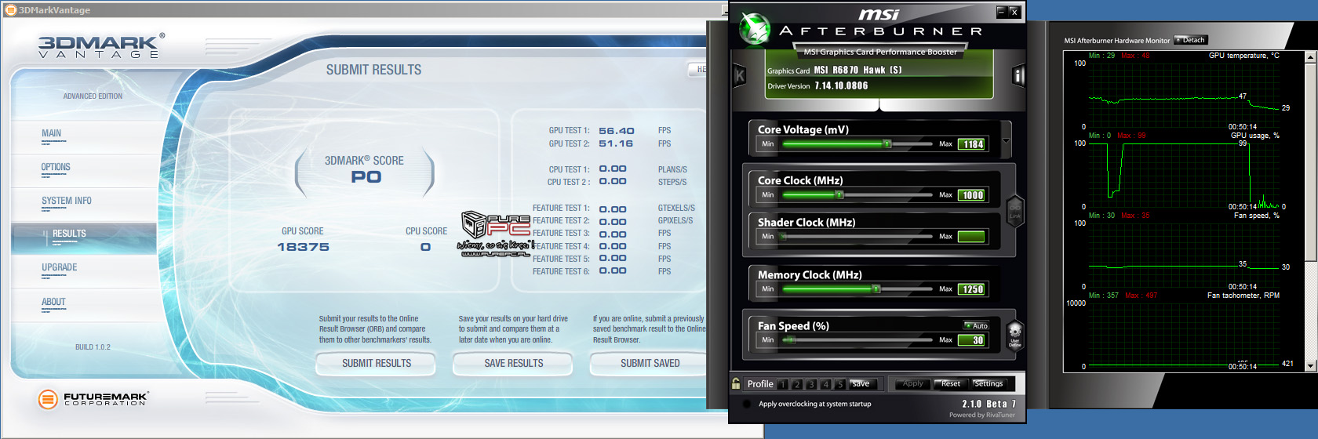This screenshot has width=1318, height=439.
Task: Toggle the clock Link icon
Action: (x=1014, y=211)
